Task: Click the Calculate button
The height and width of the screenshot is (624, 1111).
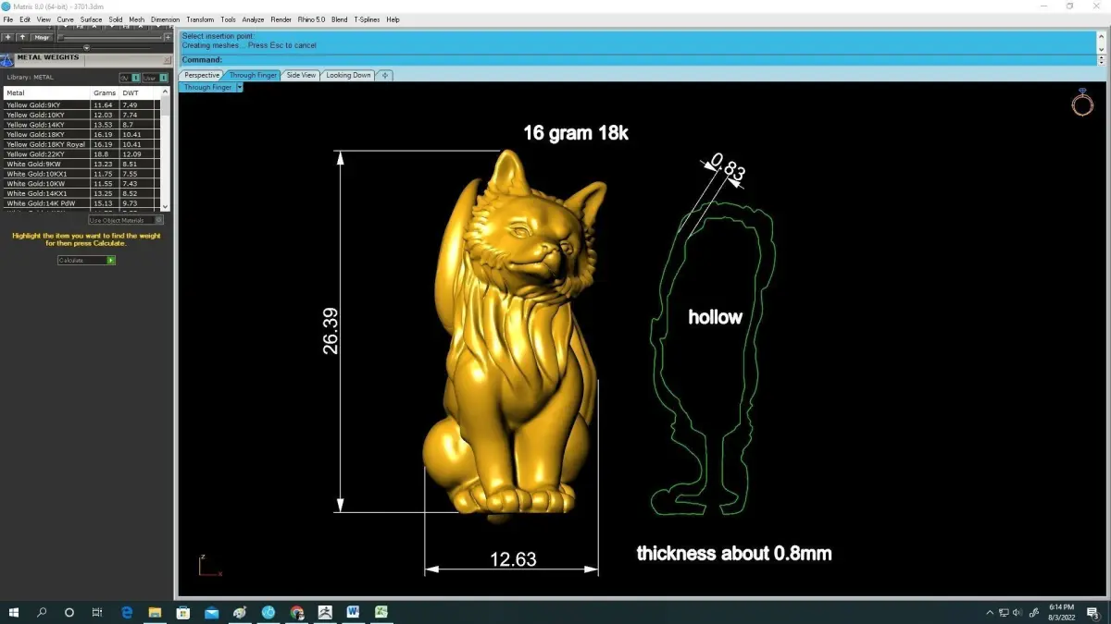Action: (86, 261)
